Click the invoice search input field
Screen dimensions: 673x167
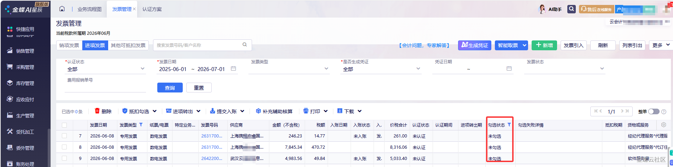pyautogui.click(x=198, y=45)
